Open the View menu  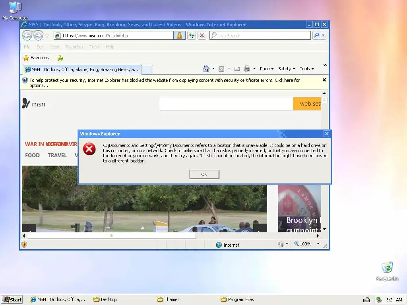tap(54, 47)
